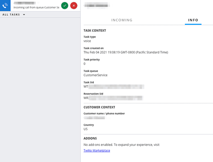Screen dimensions: 213x162
Task: Click the ALL TASKS dropdown arrow
Action: pyautogui.click(x=24, y=15)
